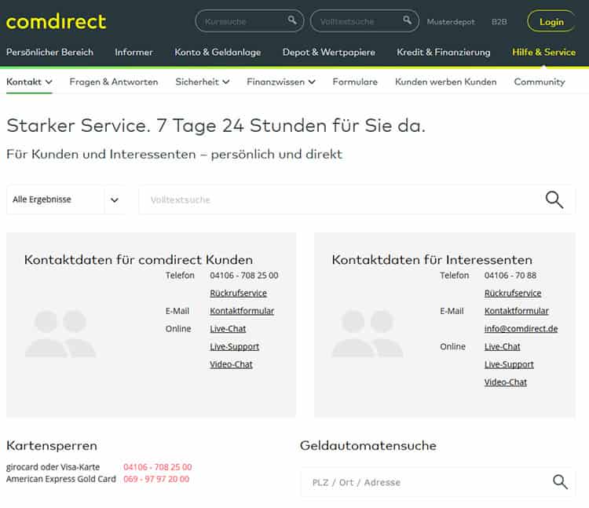Screen dimensions: 589x508
Task: Focus the PLZ / Ort / Adresse field
Action: pos(438,482)
